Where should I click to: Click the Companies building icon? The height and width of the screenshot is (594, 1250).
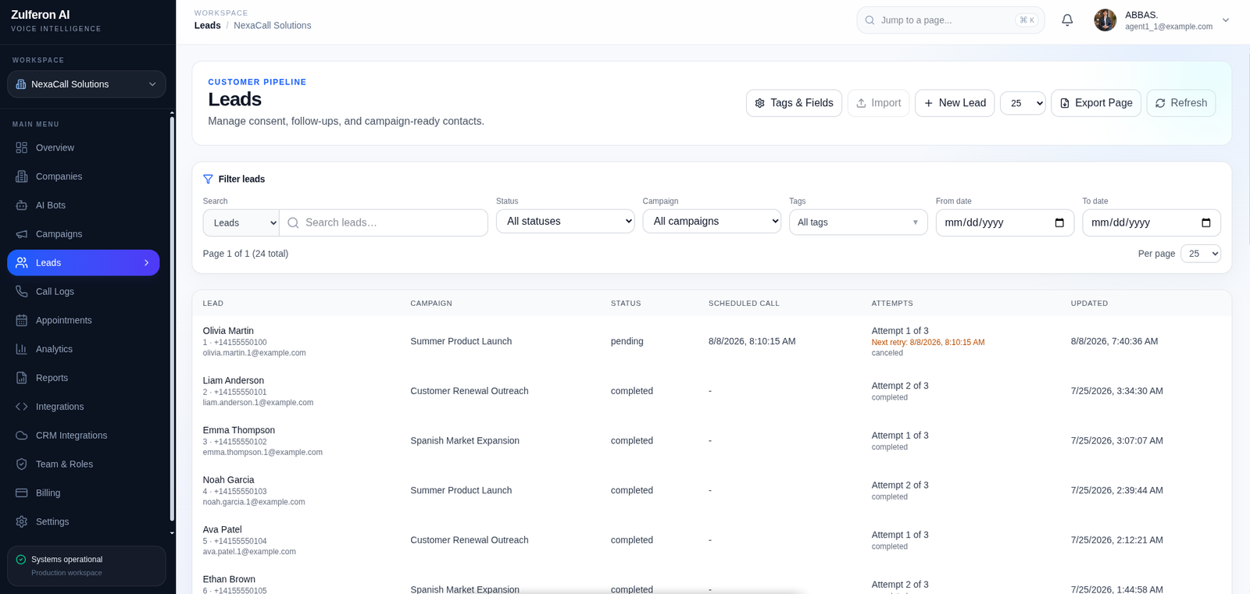[x=22, y=176]
